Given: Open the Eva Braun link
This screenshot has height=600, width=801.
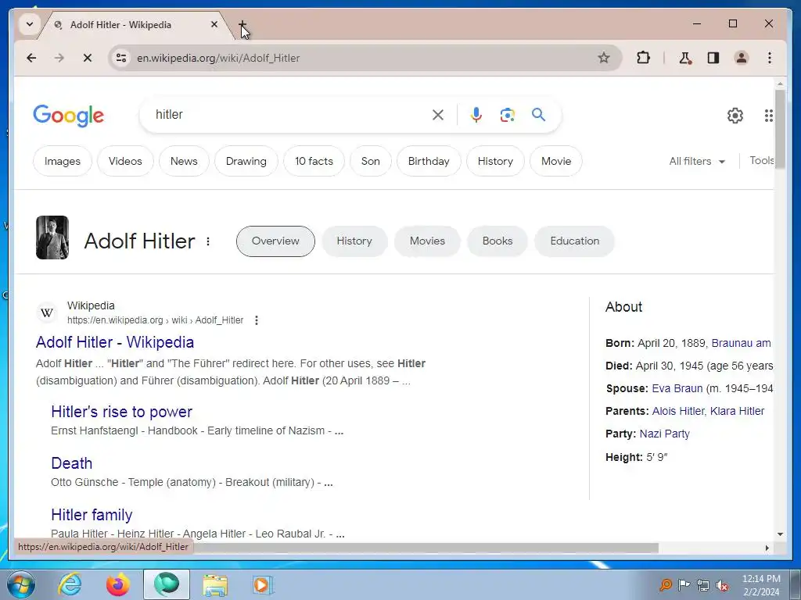Looking at the screenshot, I should tap(677, 389).
